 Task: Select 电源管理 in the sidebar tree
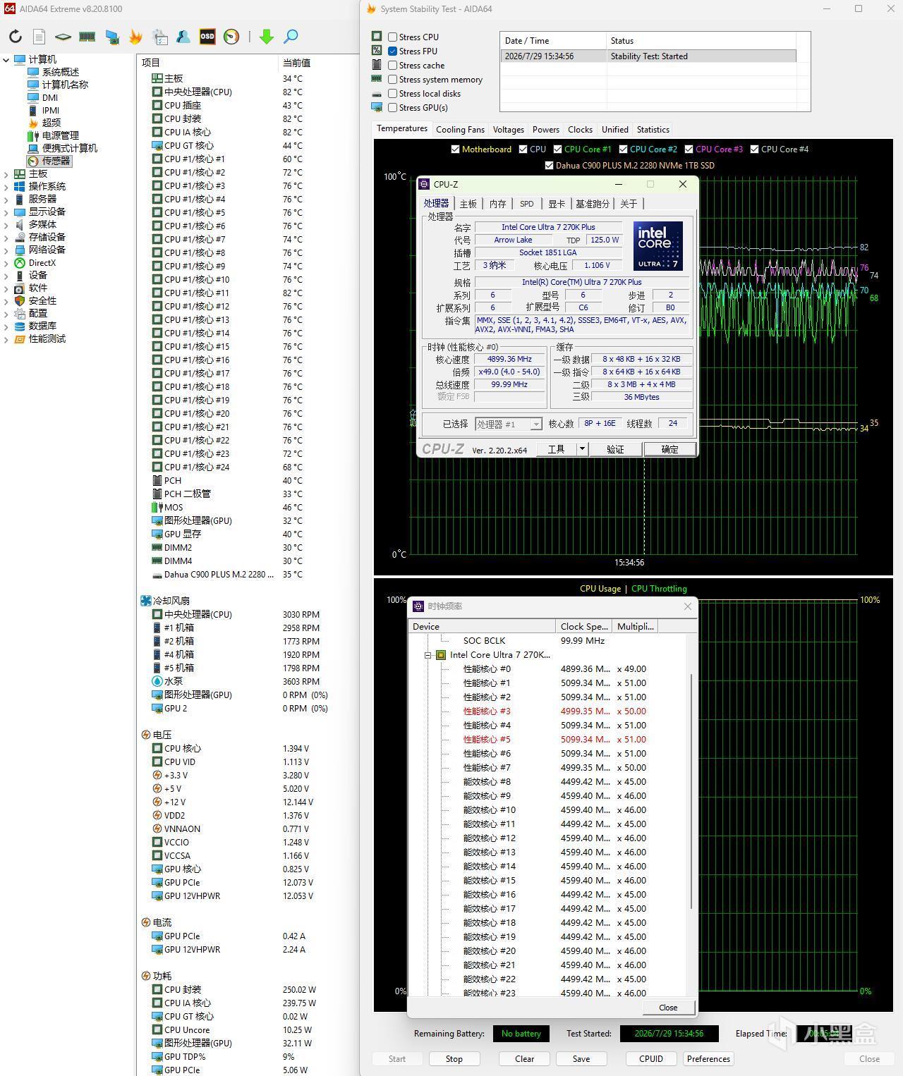(x=61, y=135)
